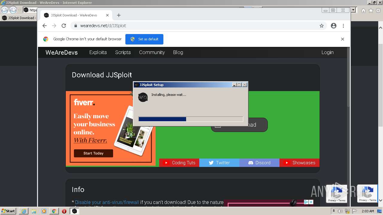Open the Twitter link button
This screenshot has height=215, width=383.
click(219, 163)
